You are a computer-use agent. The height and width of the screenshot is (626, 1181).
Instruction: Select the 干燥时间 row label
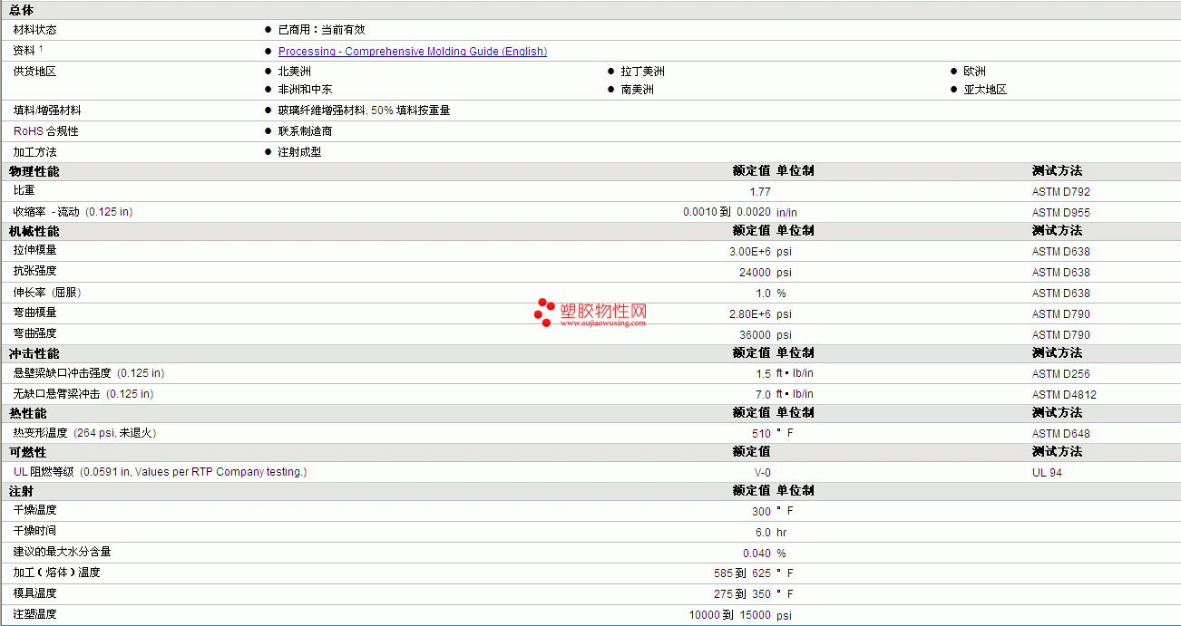[x=35, y=531]
